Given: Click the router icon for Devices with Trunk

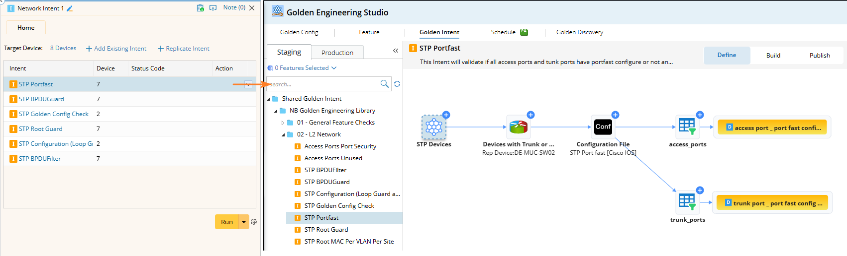Looking at the screenshot, I should coord(518,127).
